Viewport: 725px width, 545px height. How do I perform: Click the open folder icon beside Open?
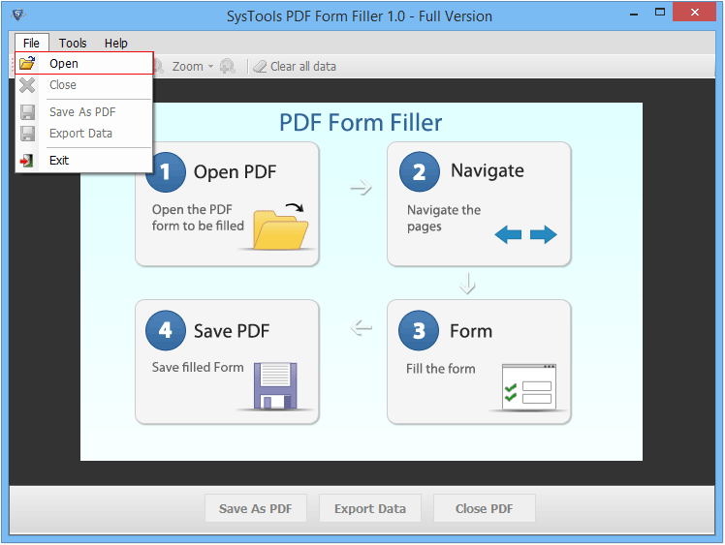click(x=27, y=63)
